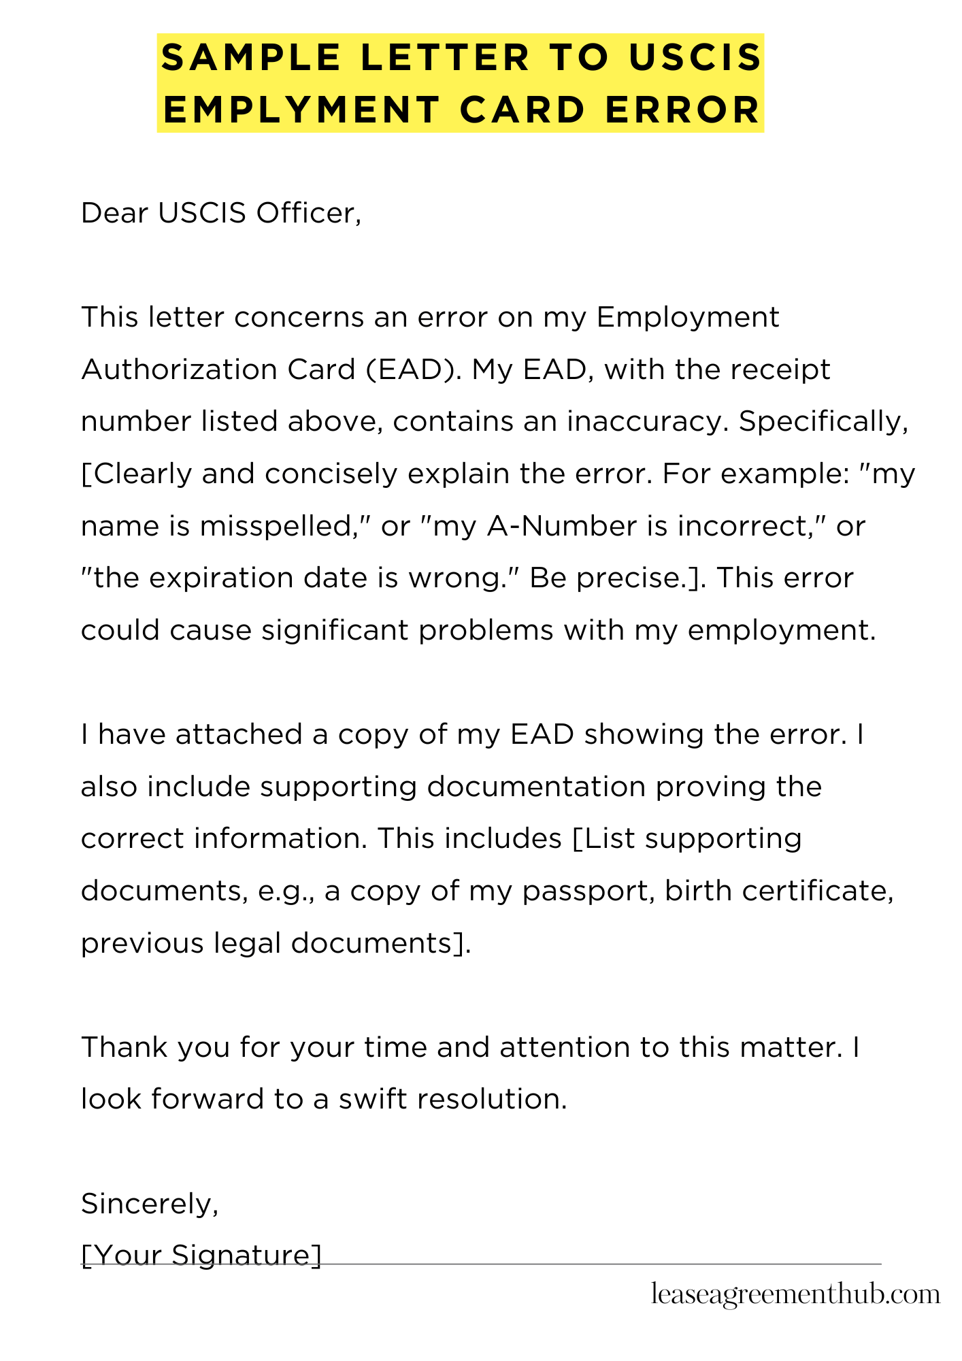
Task: Click the 'EMPLYMENT CARD ERROR' title line
Action: tap(461, 110)
